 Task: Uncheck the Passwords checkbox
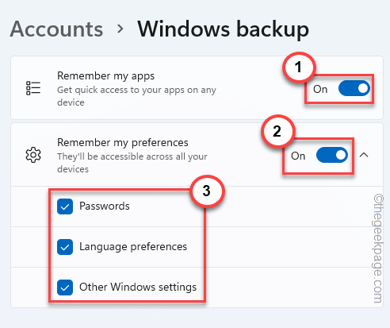(65, 206)
